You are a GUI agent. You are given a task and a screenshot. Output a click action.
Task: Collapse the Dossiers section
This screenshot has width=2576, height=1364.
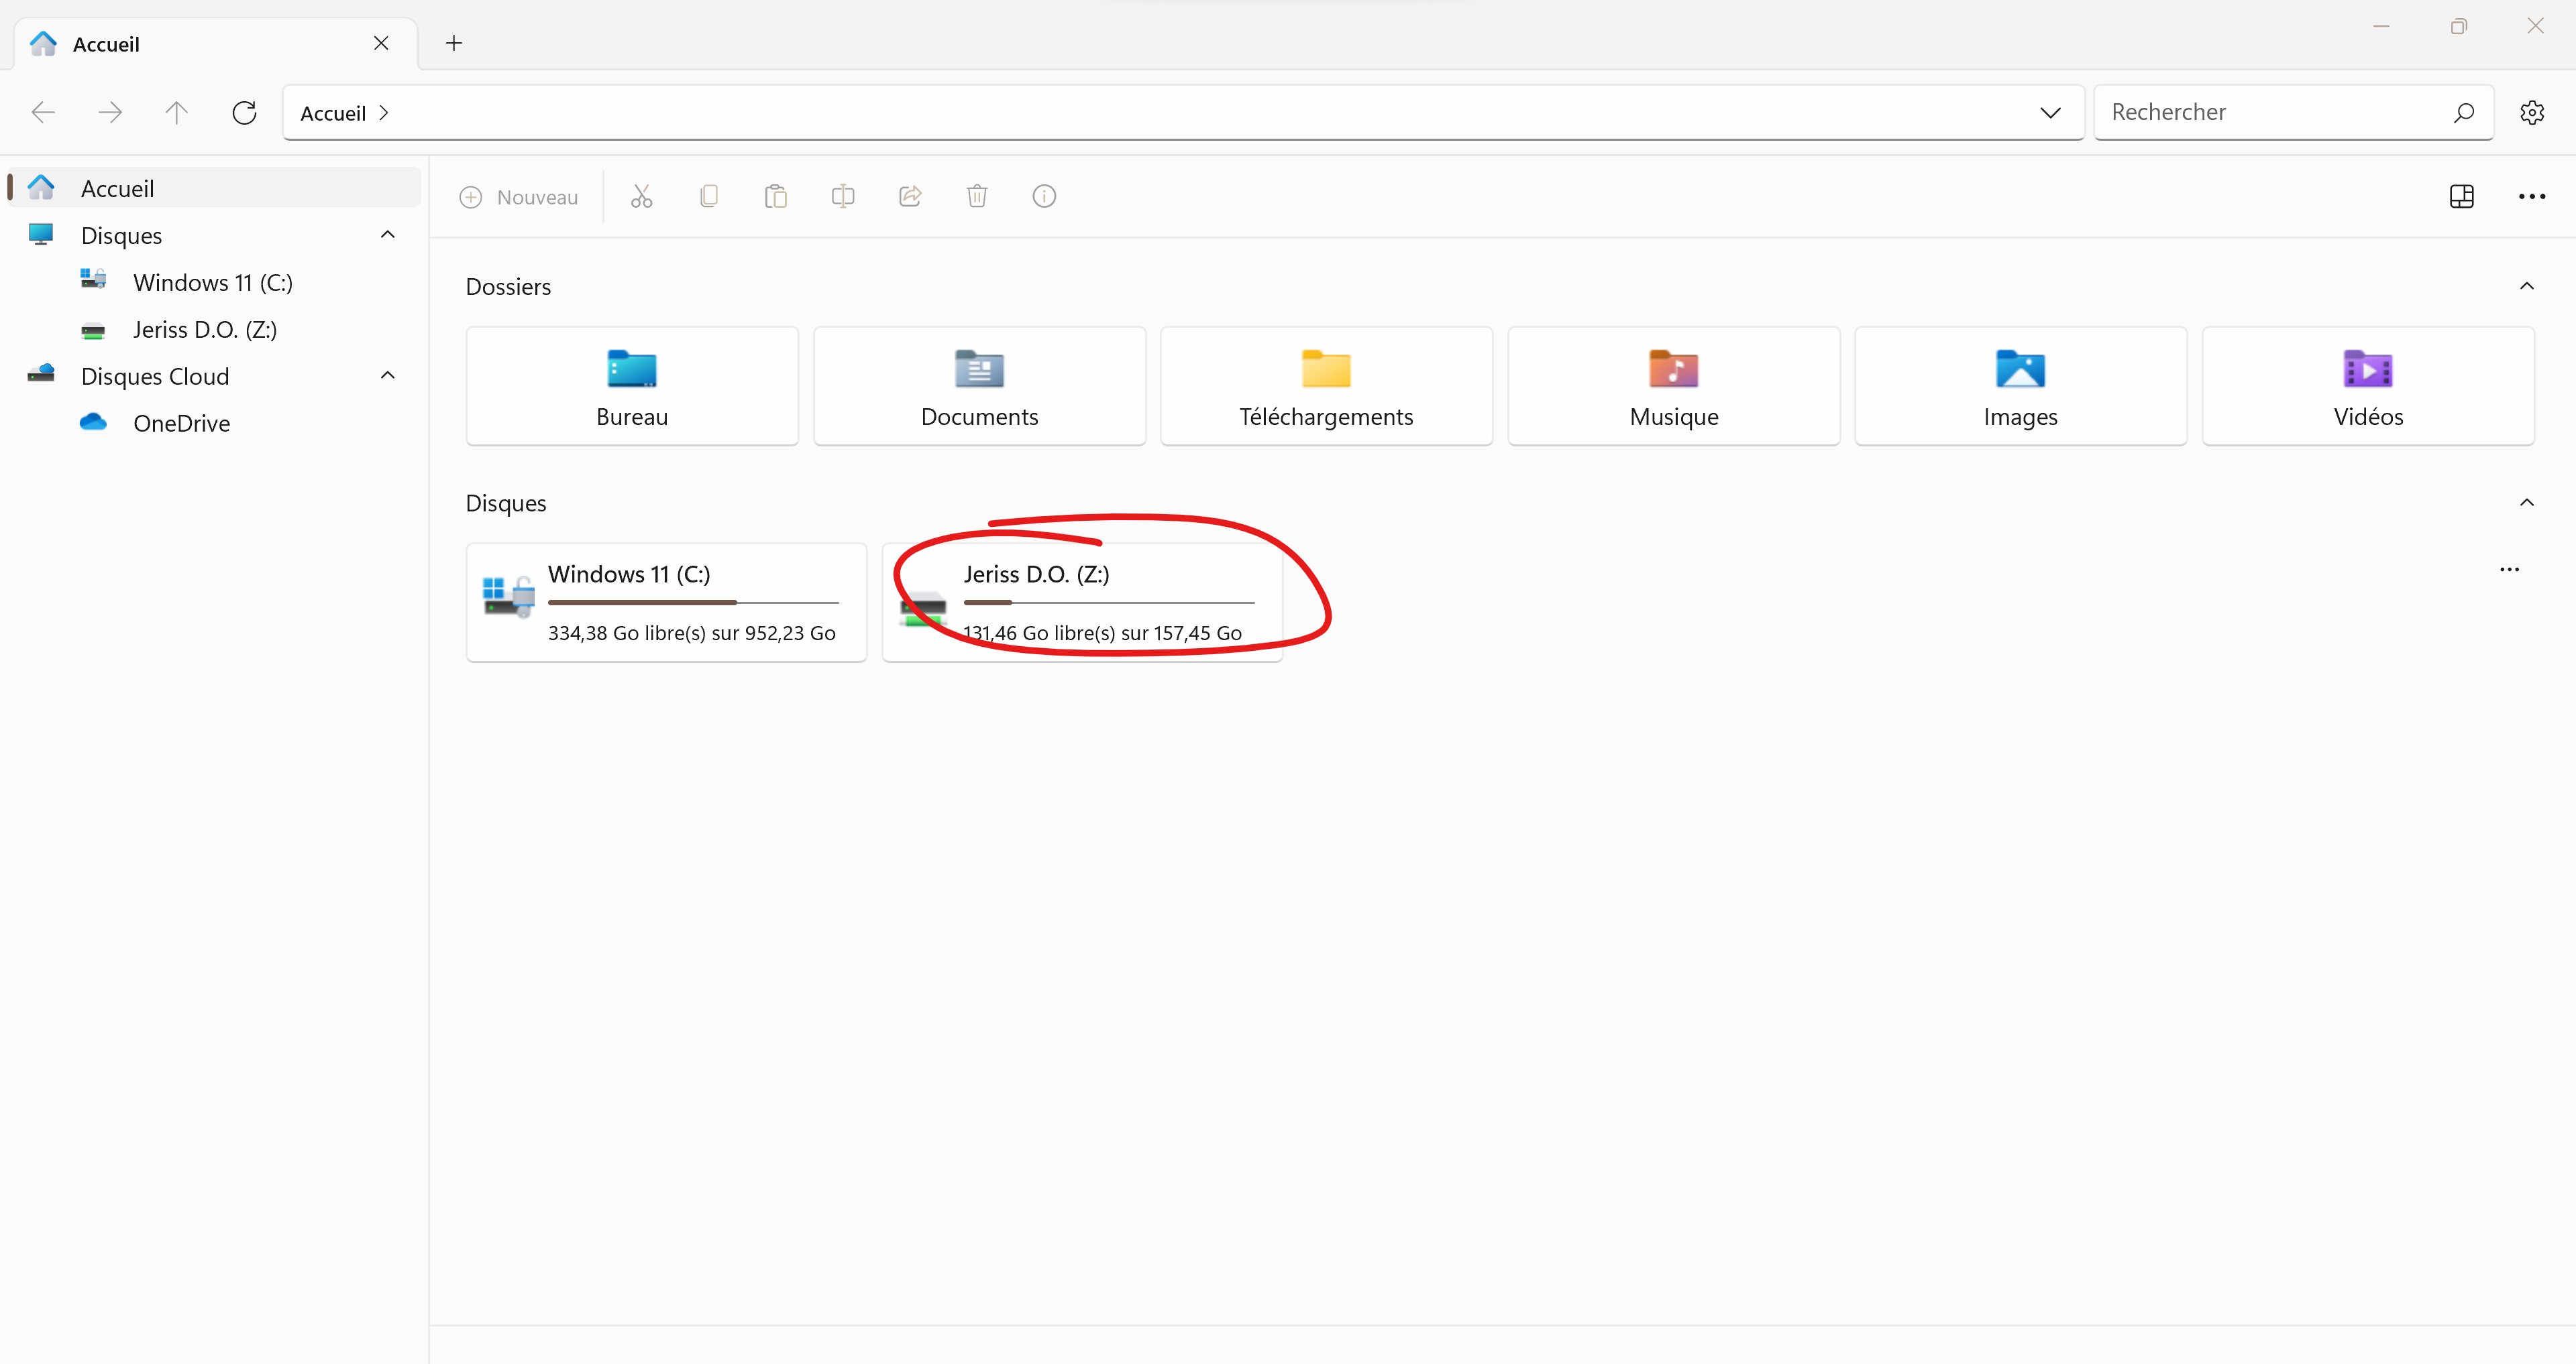[x=2527, y=287]
